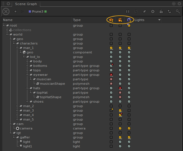Collapse the gaffer group

tap(14, 137)
